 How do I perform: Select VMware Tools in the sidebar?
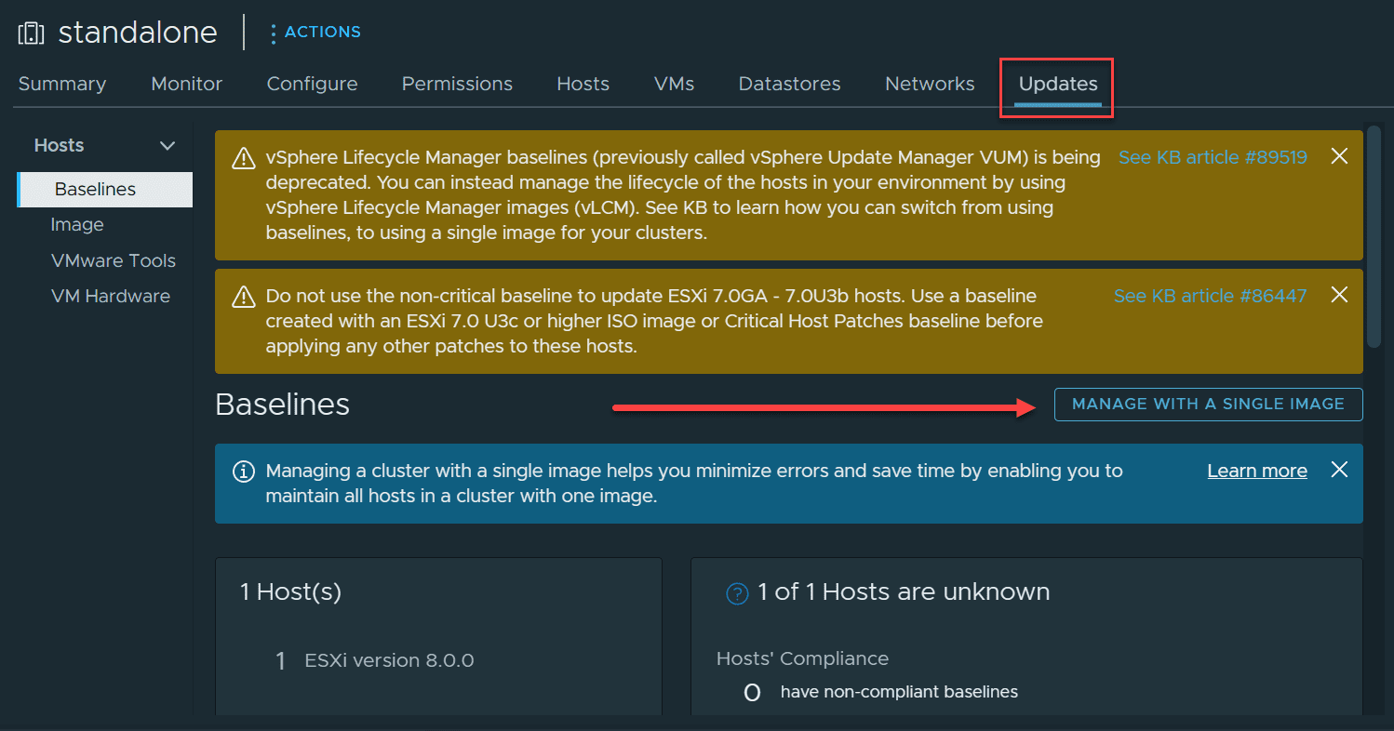pyautogui.click(x=113, y=260)
